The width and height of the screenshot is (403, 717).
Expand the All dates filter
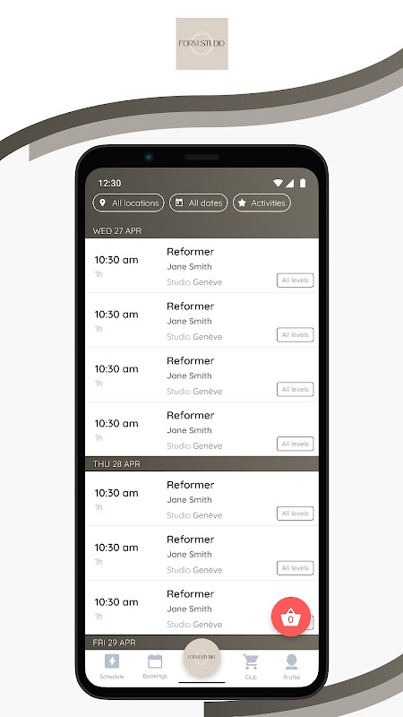[198, 203]
